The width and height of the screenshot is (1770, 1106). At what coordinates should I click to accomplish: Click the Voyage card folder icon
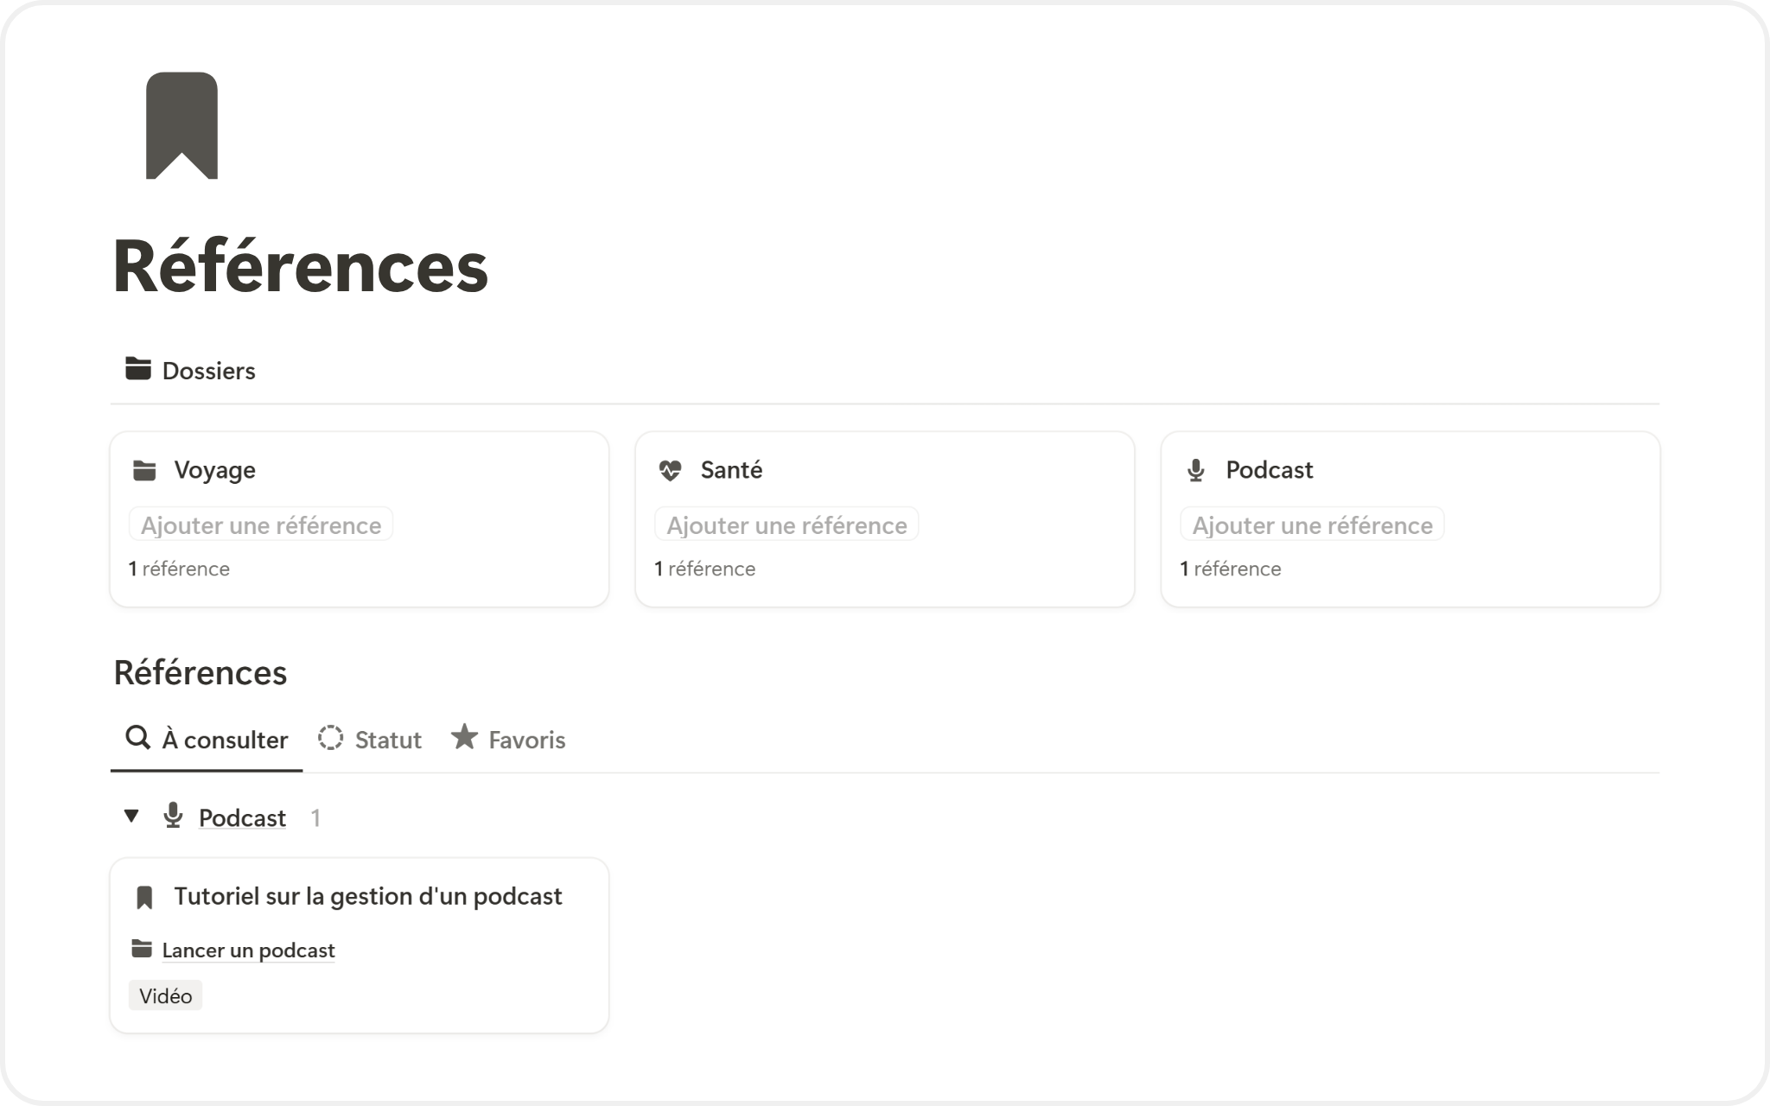(x=144, y=471)
